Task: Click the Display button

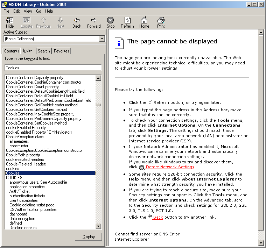Action: point(89,237)
